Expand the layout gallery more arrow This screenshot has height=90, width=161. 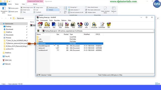coord(60,12)
